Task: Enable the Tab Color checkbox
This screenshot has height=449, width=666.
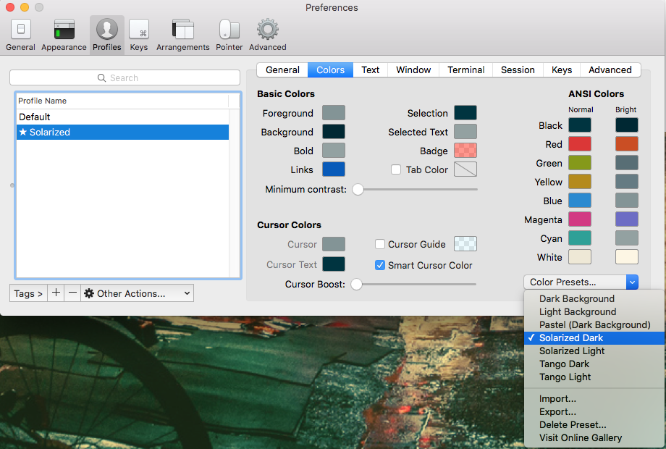Action: point(396,169)
